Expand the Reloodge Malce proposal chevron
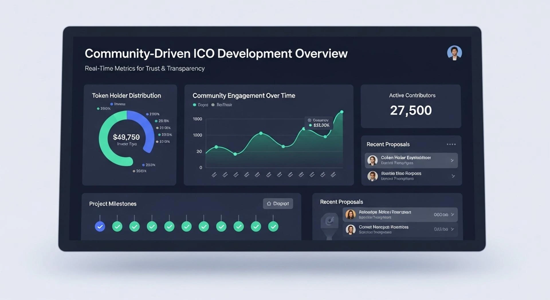The width and height of the screenshot is (550, 300). click(453, 214)
